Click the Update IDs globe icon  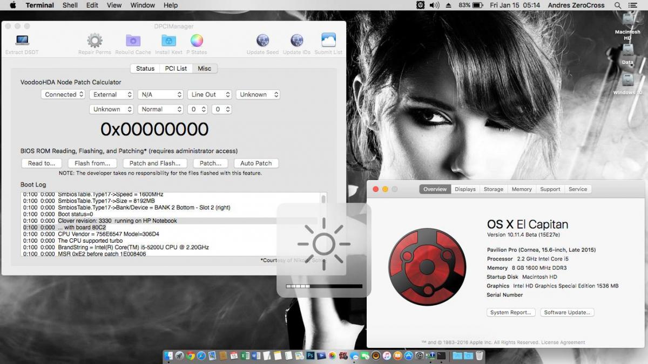296,40
